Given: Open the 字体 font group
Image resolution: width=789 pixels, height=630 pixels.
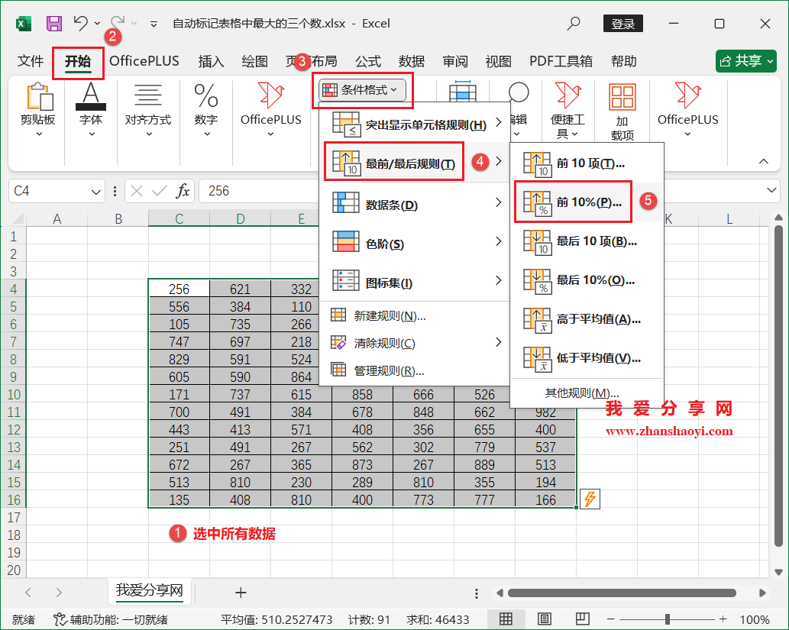Looking at the screenshot, I should click(x=91, y=110).
